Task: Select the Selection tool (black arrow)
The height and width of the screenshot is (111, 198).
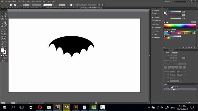Action: (x=2, y=14)
